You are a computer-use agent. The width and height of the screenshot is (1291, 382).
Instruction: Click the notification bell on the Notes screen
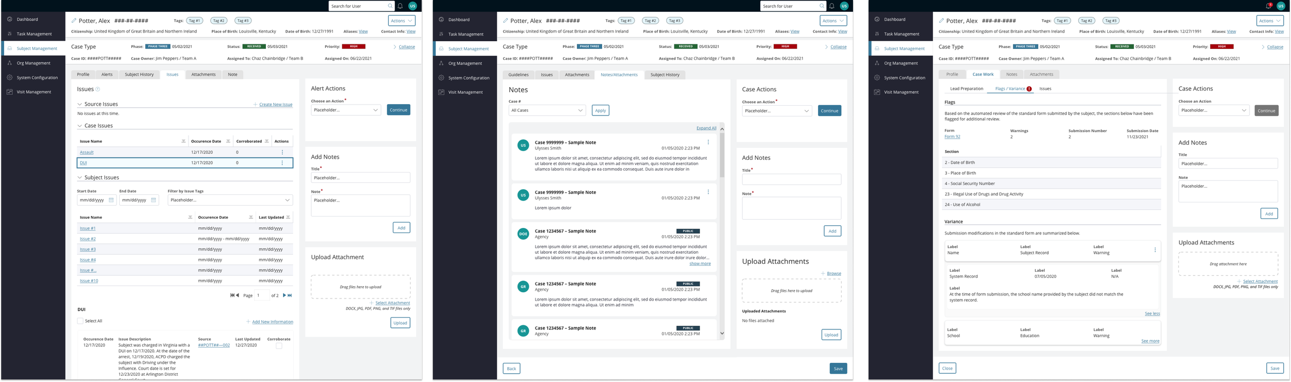pos(832,6)
